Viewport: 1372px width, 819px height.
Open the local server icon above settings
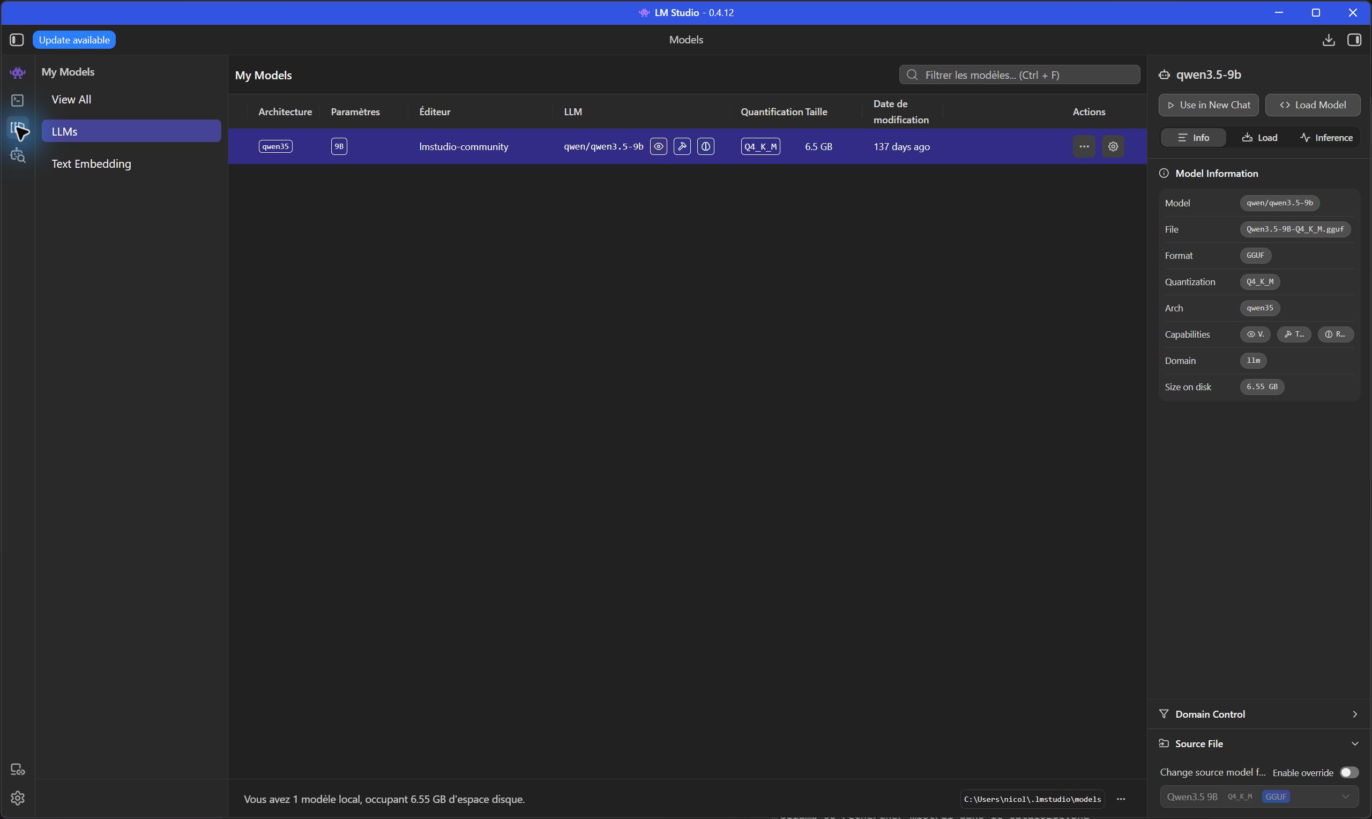pos(18,769)
